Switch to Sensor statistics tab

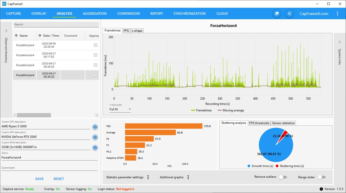[x=283, y=123]
